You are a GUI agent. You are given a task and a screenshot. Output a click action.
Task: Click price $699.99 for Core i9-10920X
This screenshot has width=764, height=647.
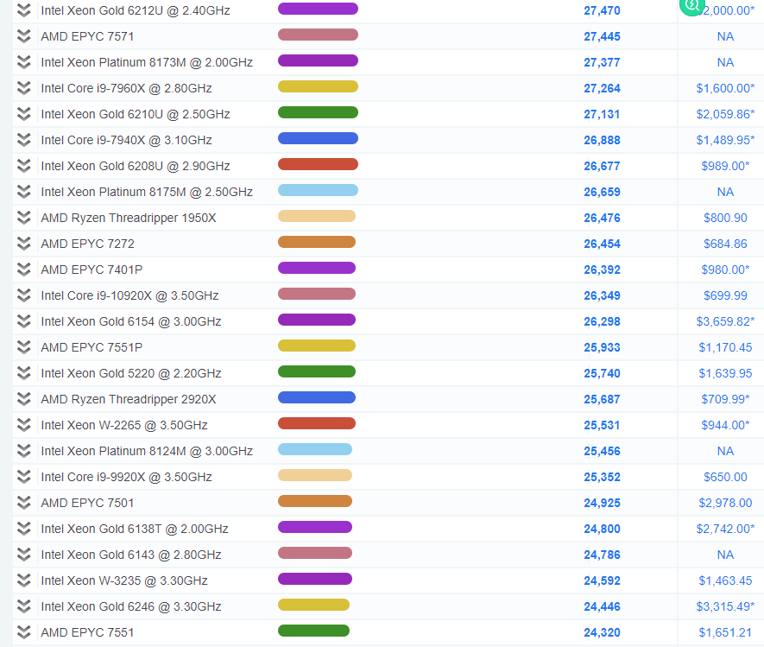[x=725, y=295]
